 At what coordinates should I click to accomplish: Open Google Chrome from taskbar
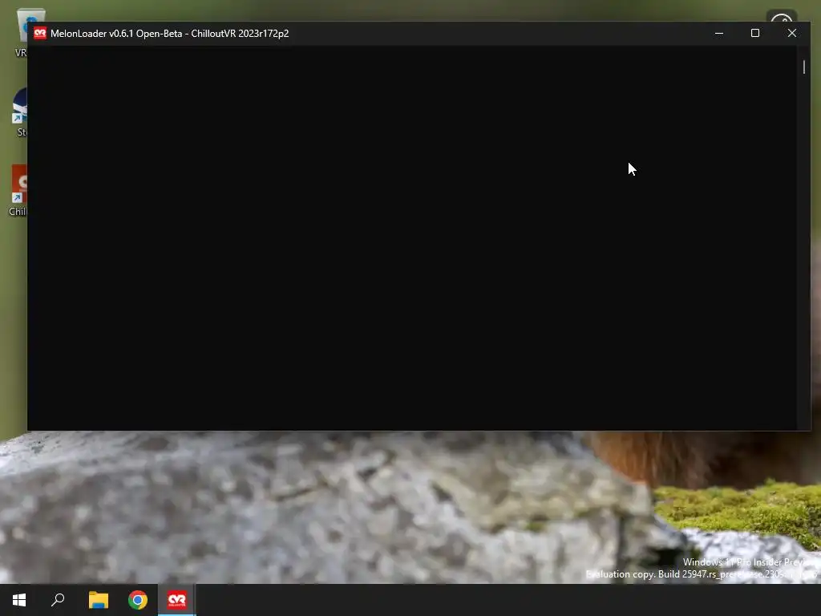point(138,600)
